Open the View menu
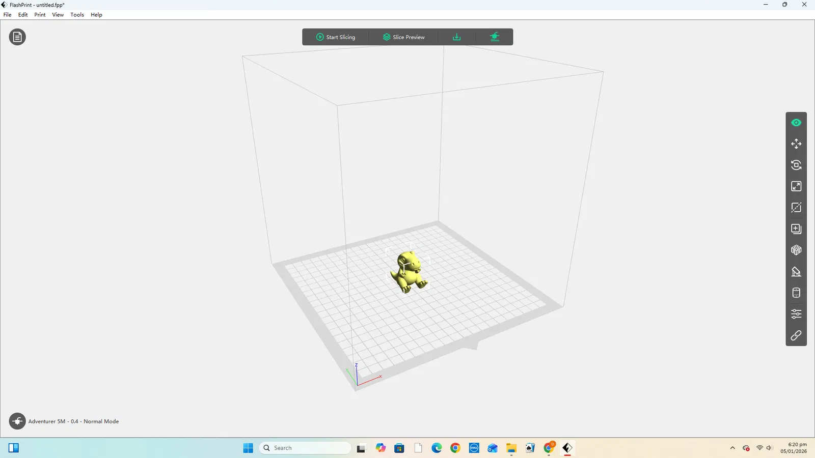The image size is (815, 458). pos(58,15)
